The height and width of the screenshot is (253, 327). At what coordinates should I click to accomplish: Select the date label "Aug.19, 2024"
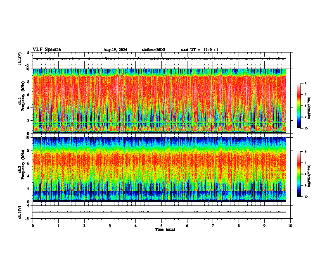[115, 50]
